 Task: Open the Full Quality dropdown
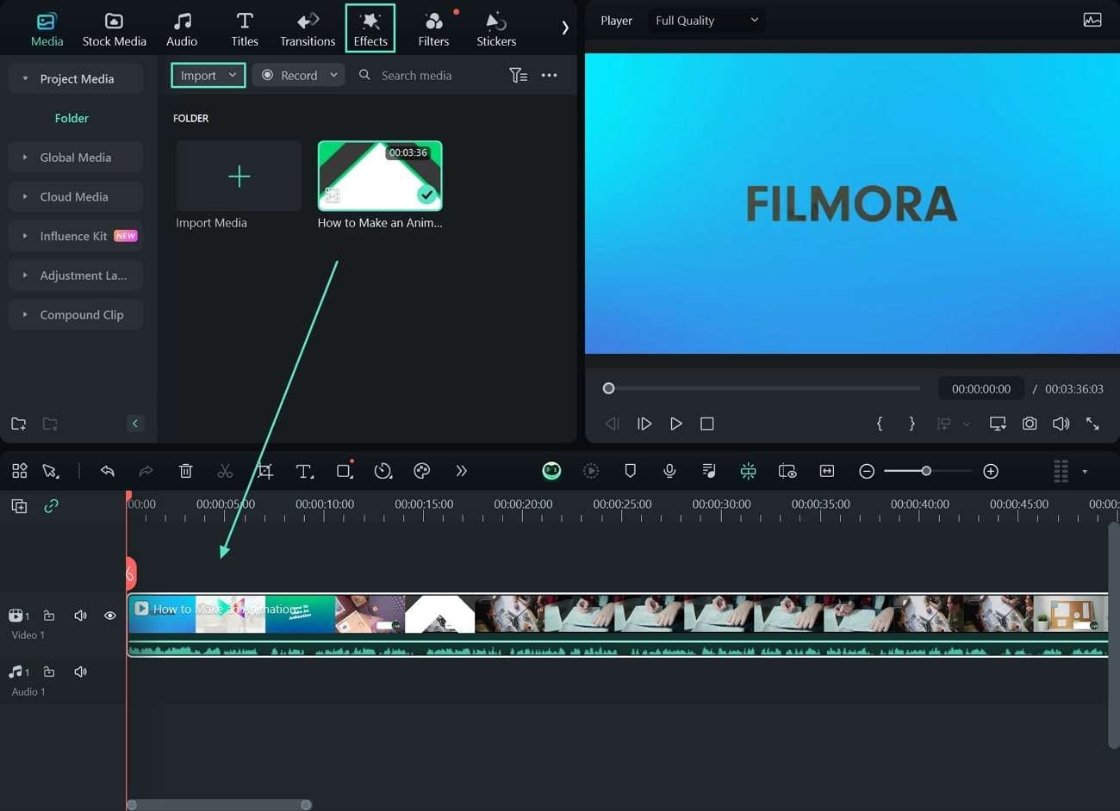click(x=706, y=20)
